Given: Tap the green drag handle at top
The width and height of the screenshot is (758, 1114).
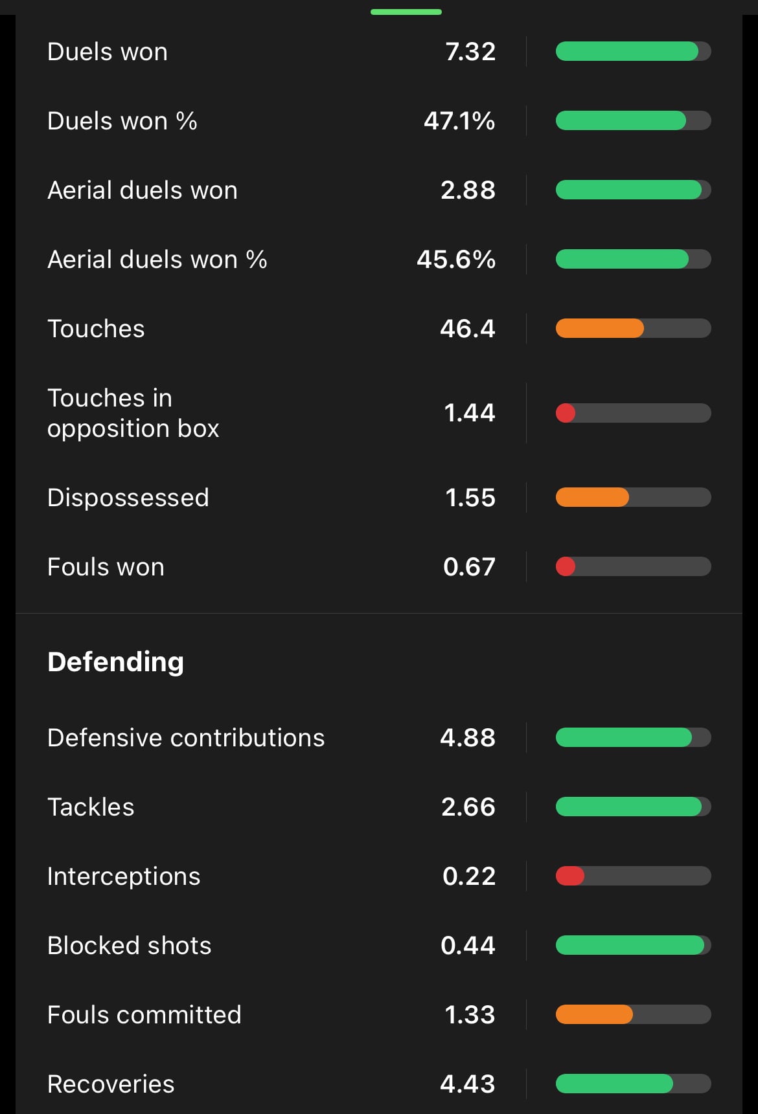Looking at the screenshot, I should pos(406,12).
